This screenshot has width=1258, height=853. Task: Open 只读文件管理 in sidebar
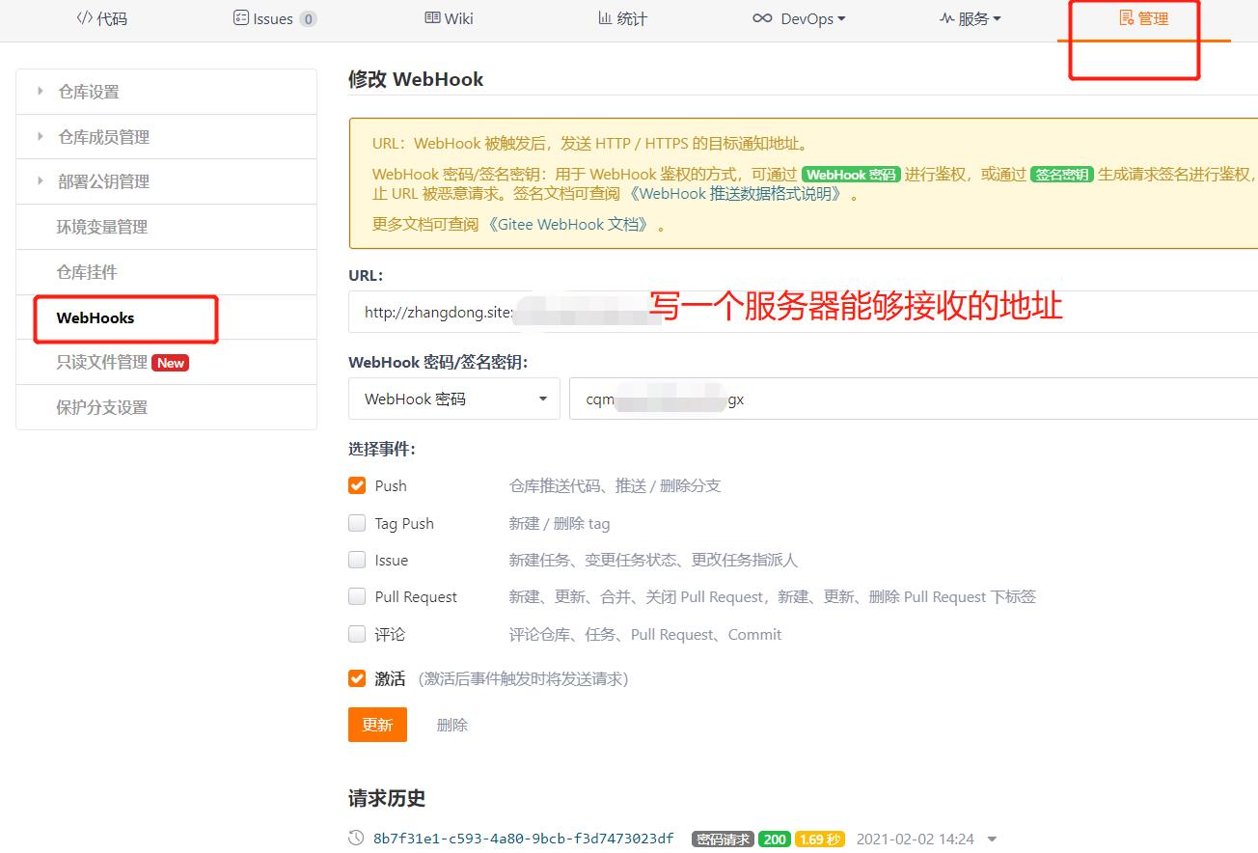click(167, 363)
